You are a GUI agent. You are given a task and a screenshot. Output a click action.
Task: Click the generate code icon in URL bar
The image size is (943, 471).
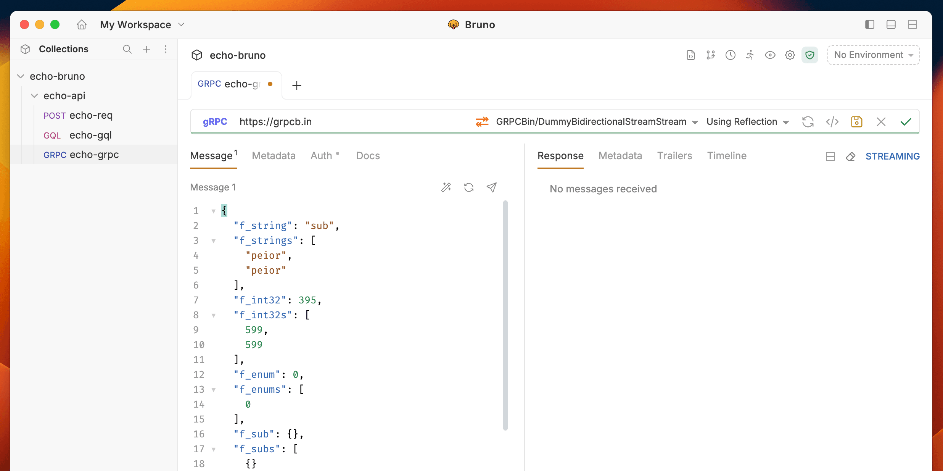click(x=832, y=122)
